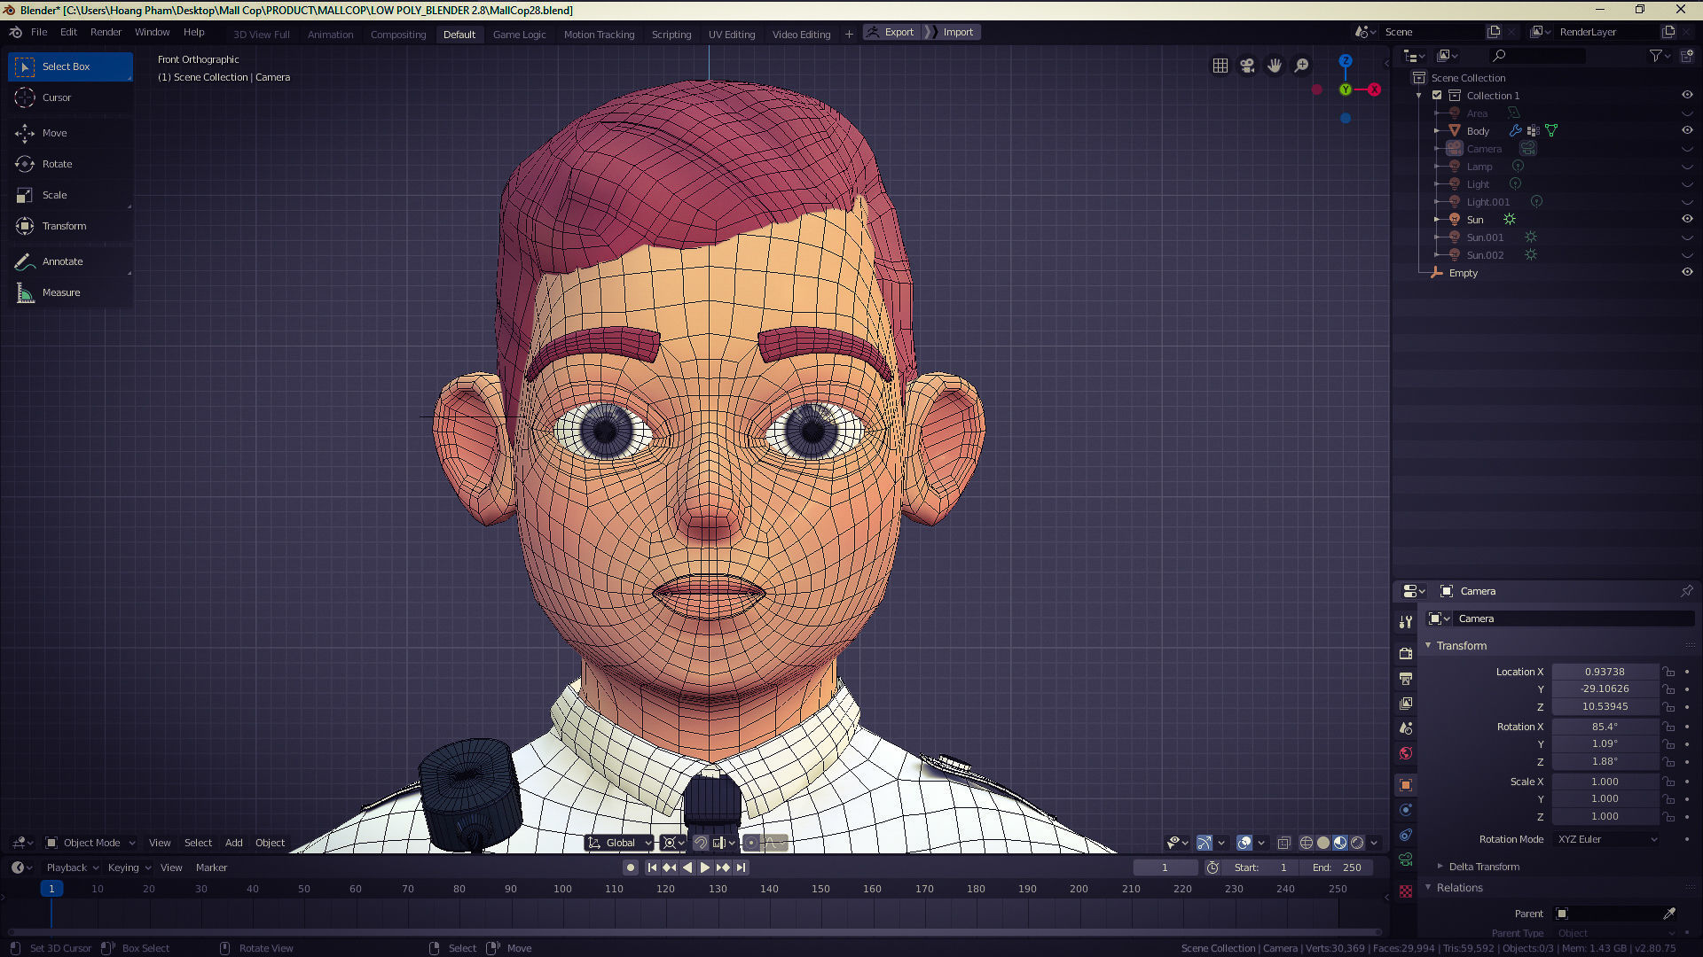The width and height of the screenshot is (1703, 957).
Task: Uncheck the Collection 1 checkbox
Action: click(x=1437, y=95)
